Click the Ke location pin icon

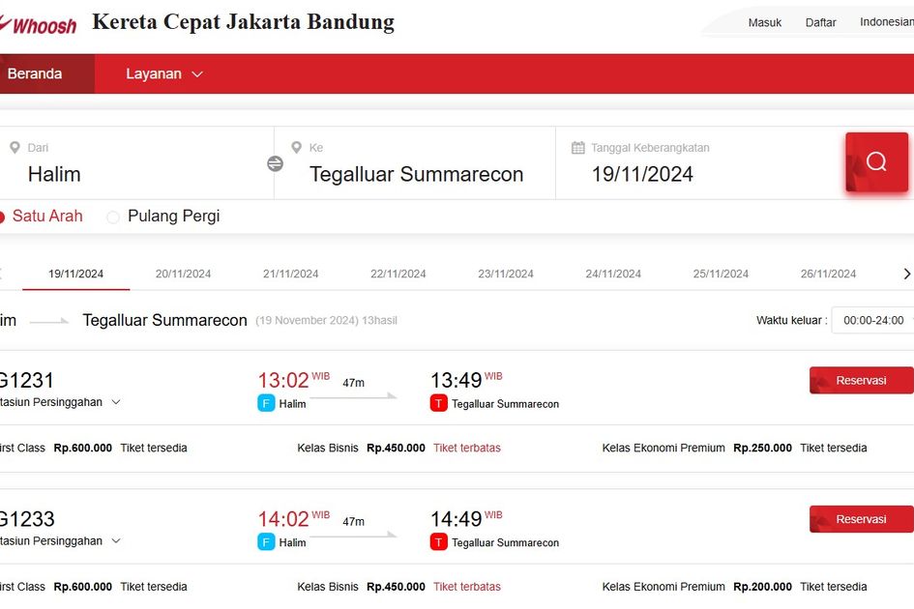click(297, 148)
